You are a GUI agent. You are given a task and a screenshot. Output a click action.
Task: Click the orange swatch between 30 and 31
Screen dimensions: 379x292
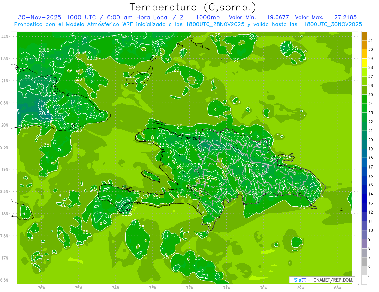pyautogui.click(x=364, y=45)
